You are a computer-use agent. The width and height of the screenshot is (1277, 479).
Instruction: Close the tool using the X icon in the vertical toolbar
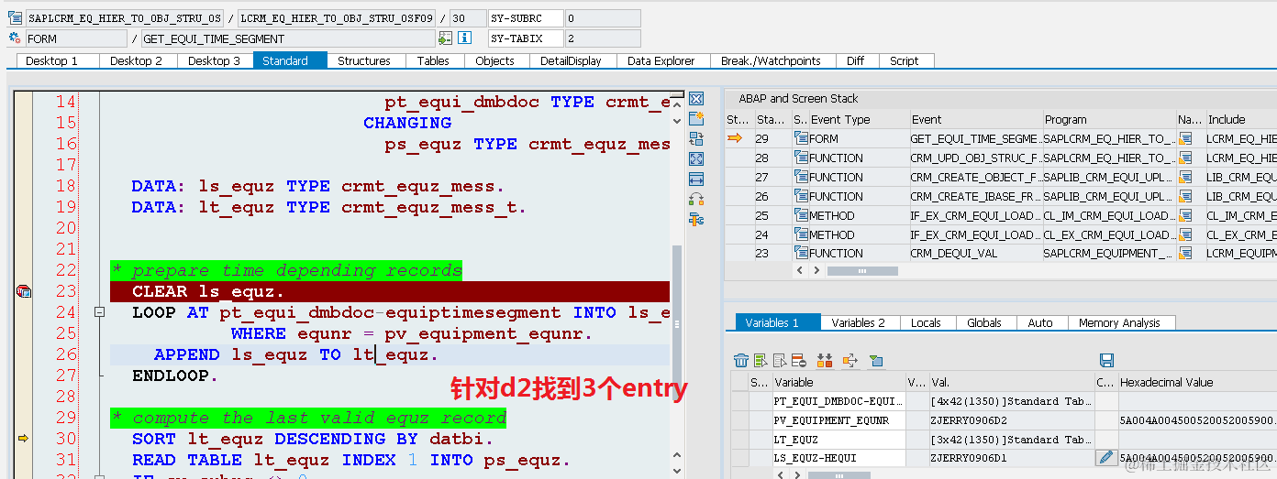[x=696, y=98]
